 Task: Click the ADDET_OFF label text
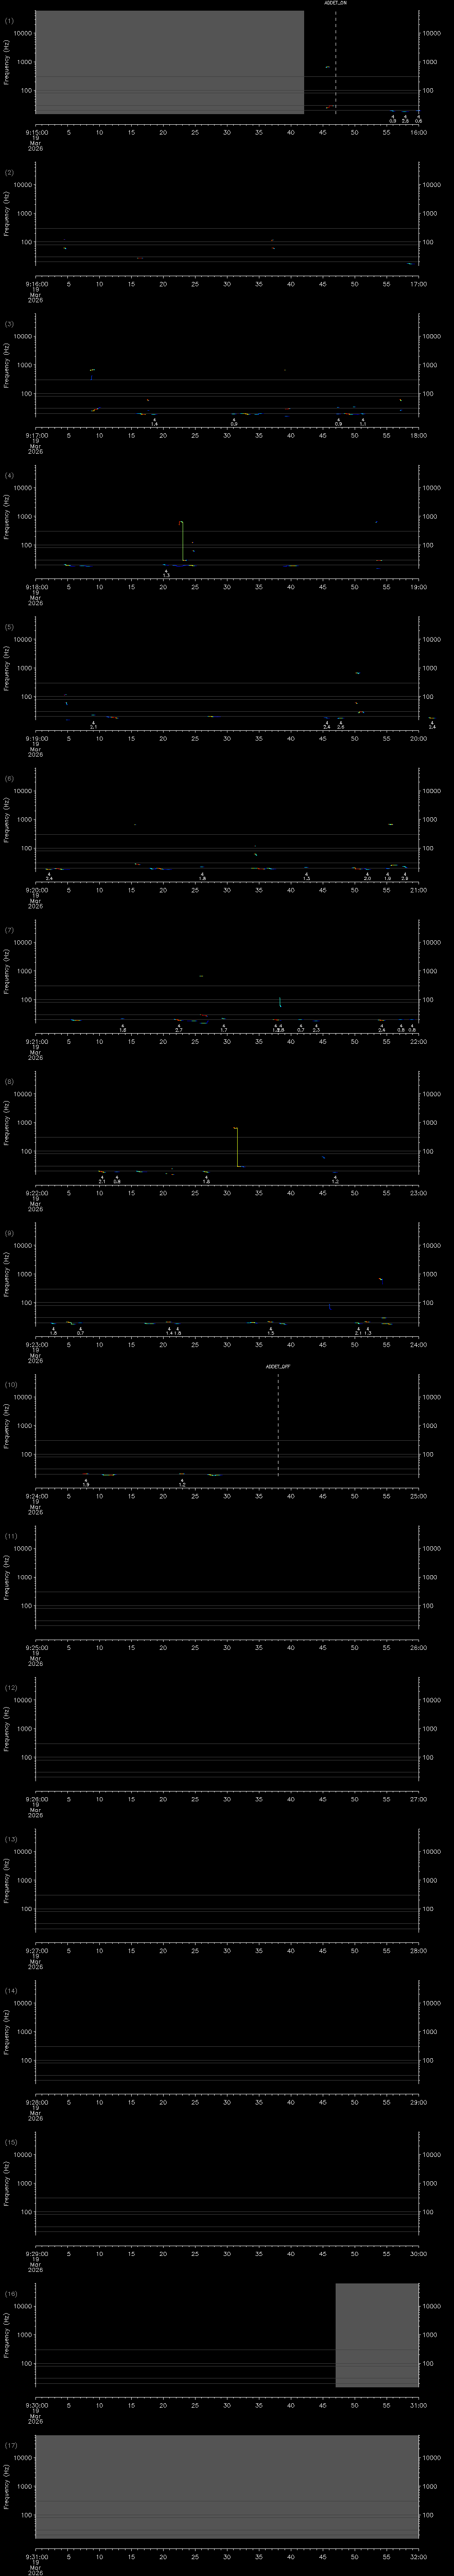278,1366
